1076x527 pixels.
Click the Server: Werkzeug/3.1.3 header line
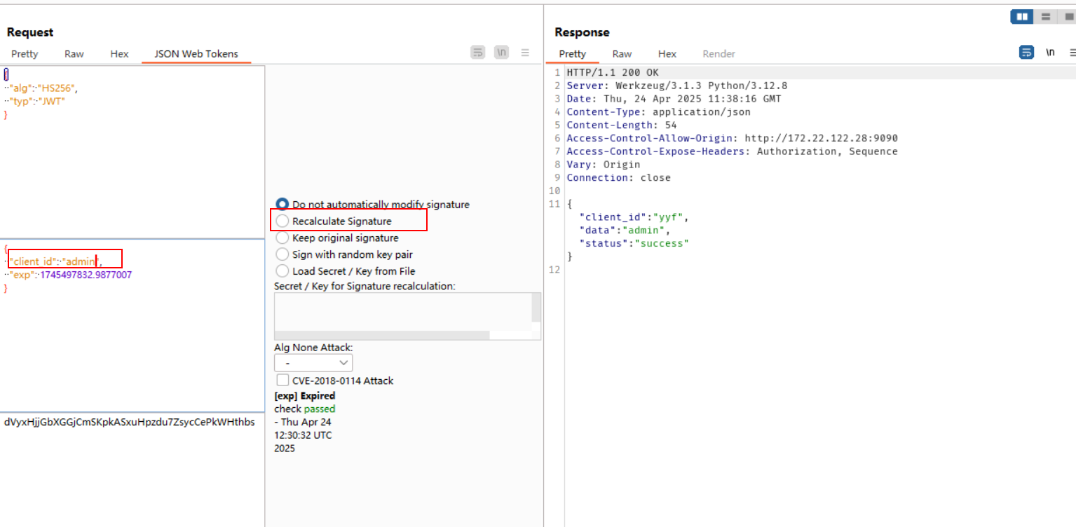tap(677, 85)
